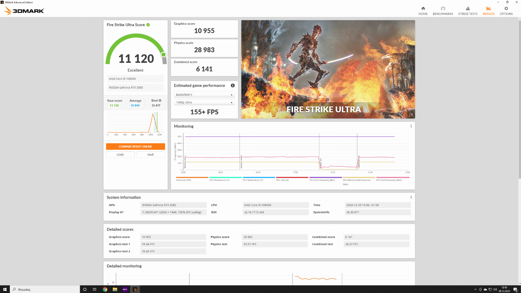Click GUI version v2.16.7113 s64

(276, 212)
